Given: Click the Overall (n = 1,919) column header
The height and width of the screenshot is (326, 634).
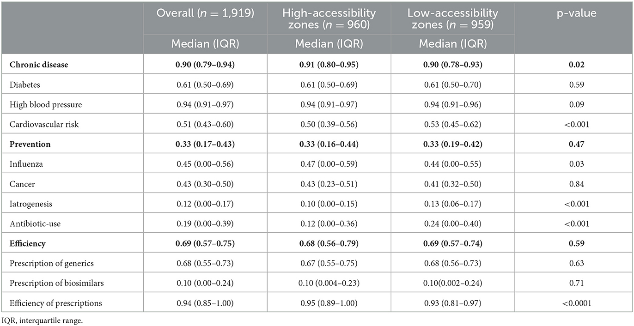Looking at the screenshot, I should tap(205, 13).
